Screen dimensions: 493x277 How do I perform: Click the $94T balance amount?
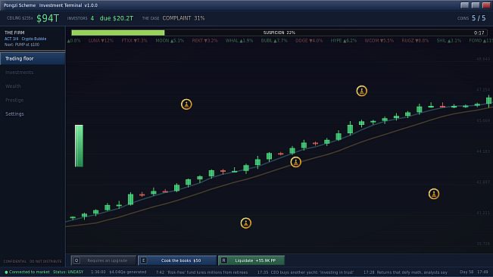coord(48,18)
